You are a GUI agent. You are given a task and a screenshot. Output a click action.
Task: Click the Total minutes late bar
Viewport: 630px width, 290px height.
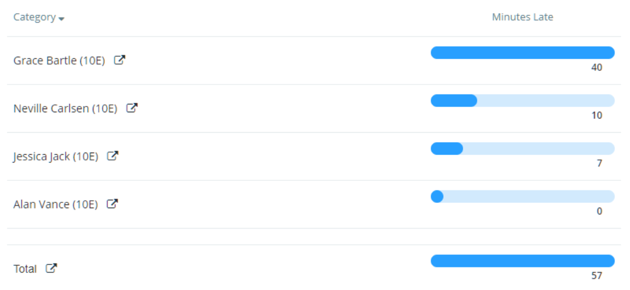(522, 261)
